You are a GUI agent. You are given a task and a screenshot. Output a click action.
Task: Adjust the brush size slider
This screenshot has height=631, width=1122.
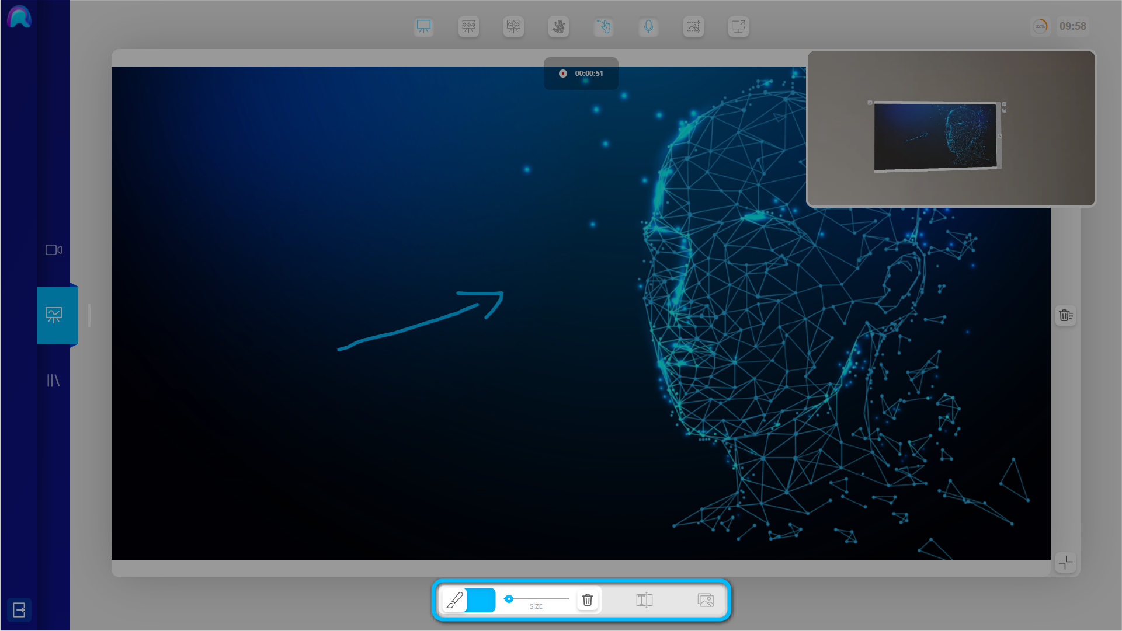(x=509, y=599)
